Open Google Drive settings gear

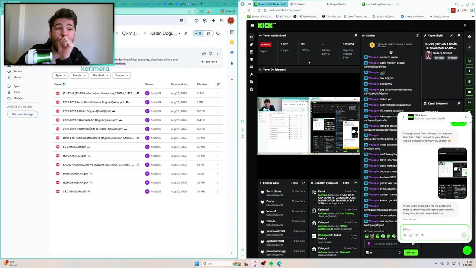click(x=205, y=21)
